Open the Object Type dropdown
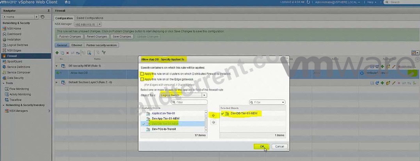This screenshot has width=420, height=161. coord(205,95)
